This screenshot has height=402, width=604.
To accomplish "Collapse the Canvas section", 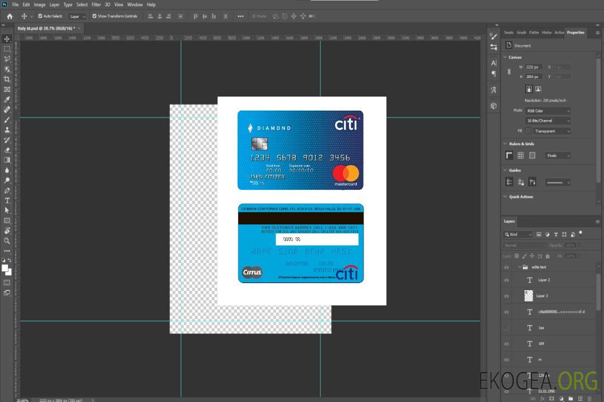I will coord(505,57).
